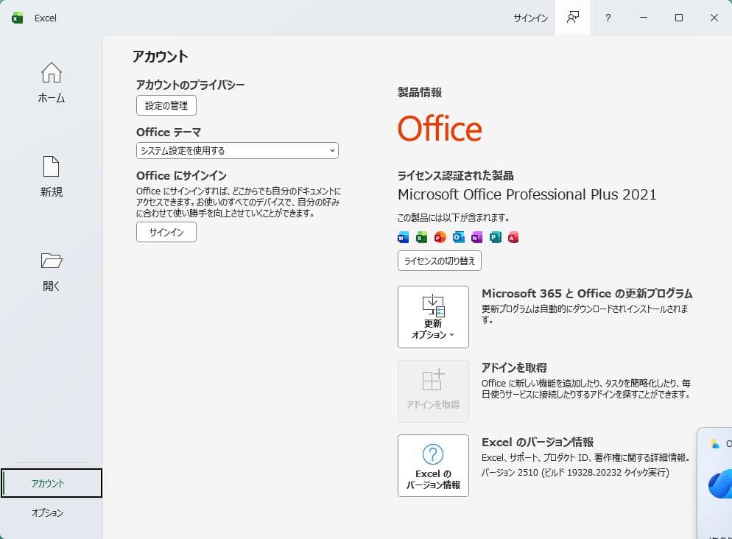Viewport: 732px width, 539px height.
Task: Click the Word icon under product info
Action: (x=402, y=237)
